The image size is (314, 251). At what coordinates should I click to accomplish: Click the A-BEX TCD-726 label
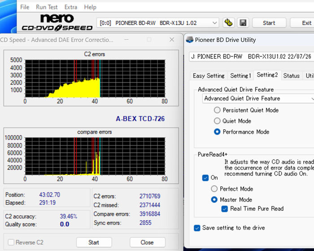[140, 119]
